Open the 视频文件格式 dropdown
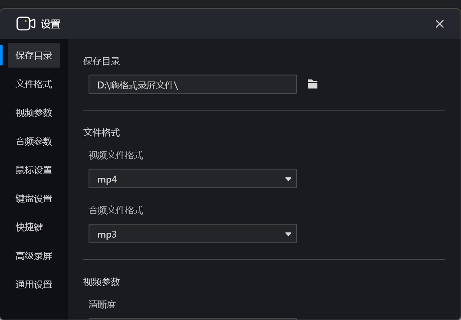This screenshot has height=320, width=461. (x=193, y=178)
